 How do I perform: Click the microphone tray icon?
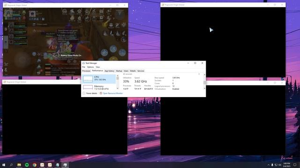click(272, 165)
